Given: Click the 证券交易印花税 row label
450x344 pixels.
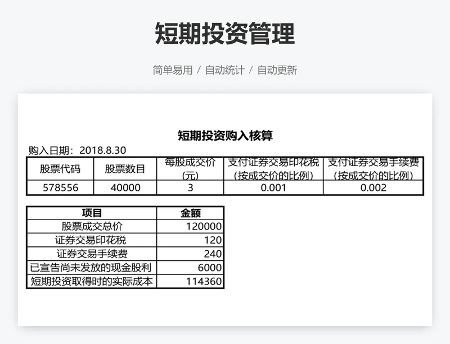Looking at the screenshot, I should pyautogui.click(x=92, y=240).
